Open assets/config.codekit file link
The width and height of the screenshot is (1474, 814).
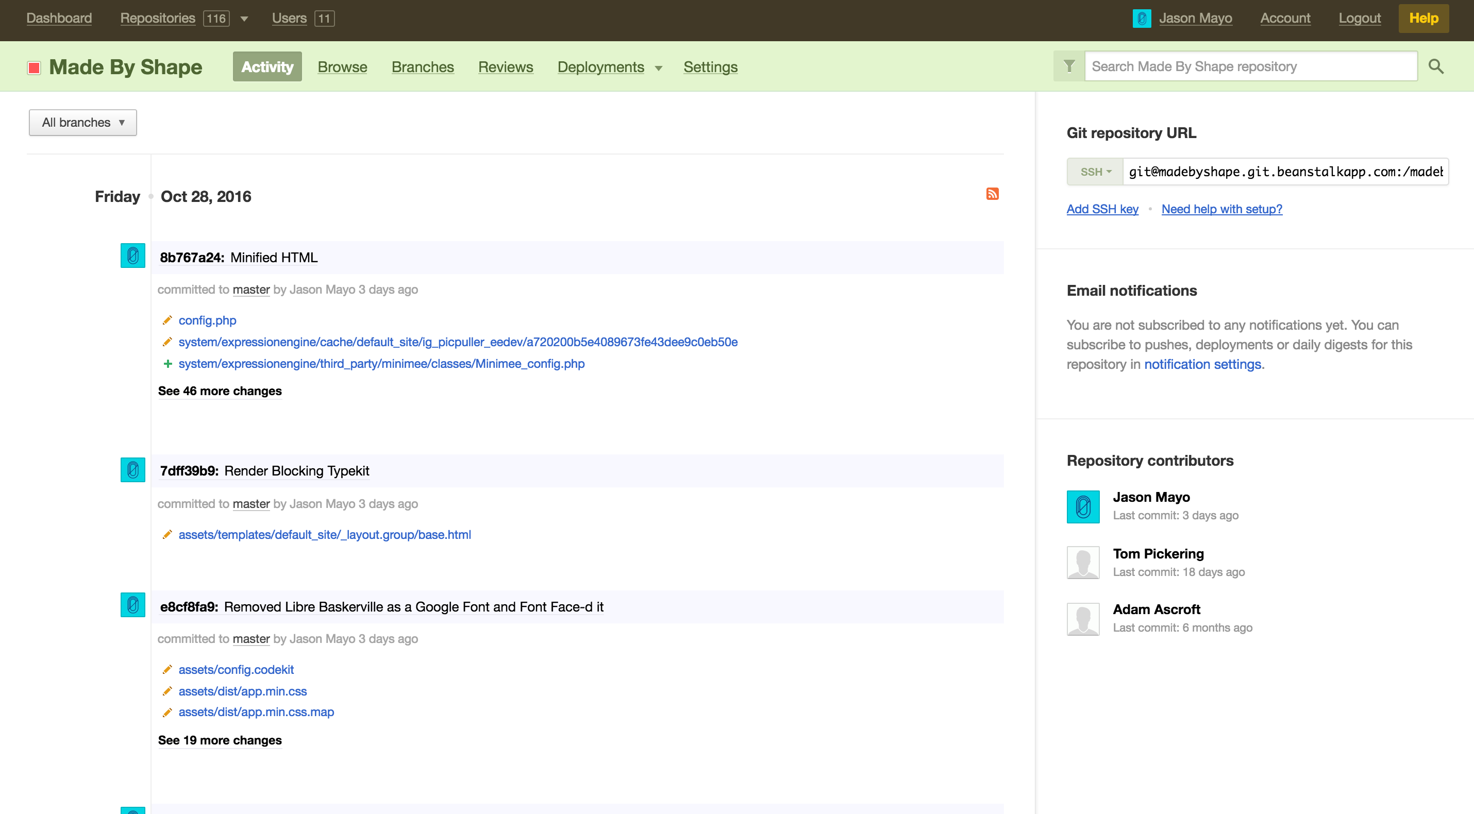[237, 669]
